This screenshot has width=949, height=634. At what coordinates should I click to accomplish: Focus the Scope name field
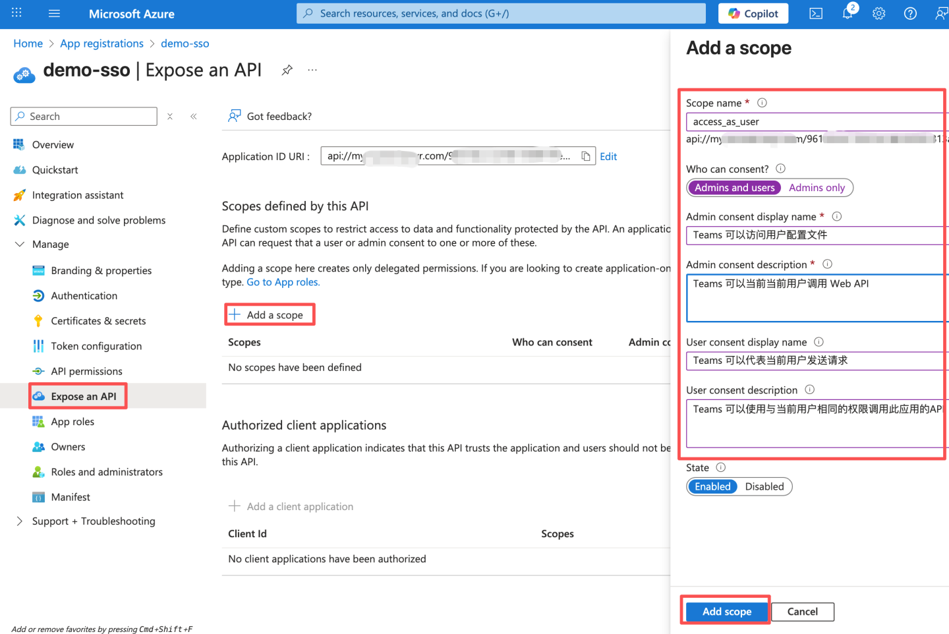tap(817, 122)
